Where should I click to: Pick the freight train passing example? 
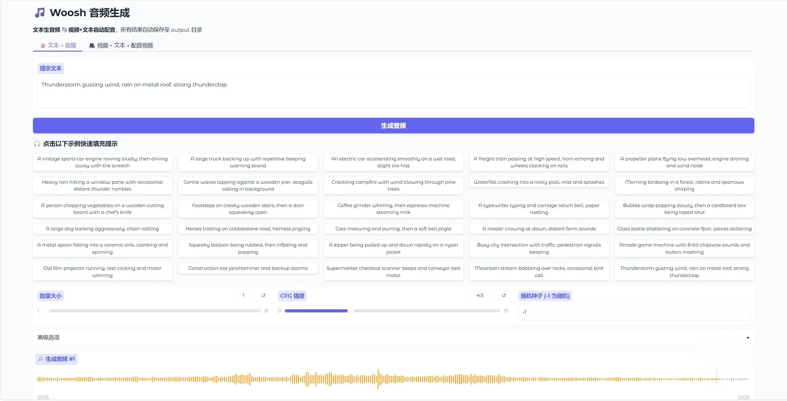[539, 162]
